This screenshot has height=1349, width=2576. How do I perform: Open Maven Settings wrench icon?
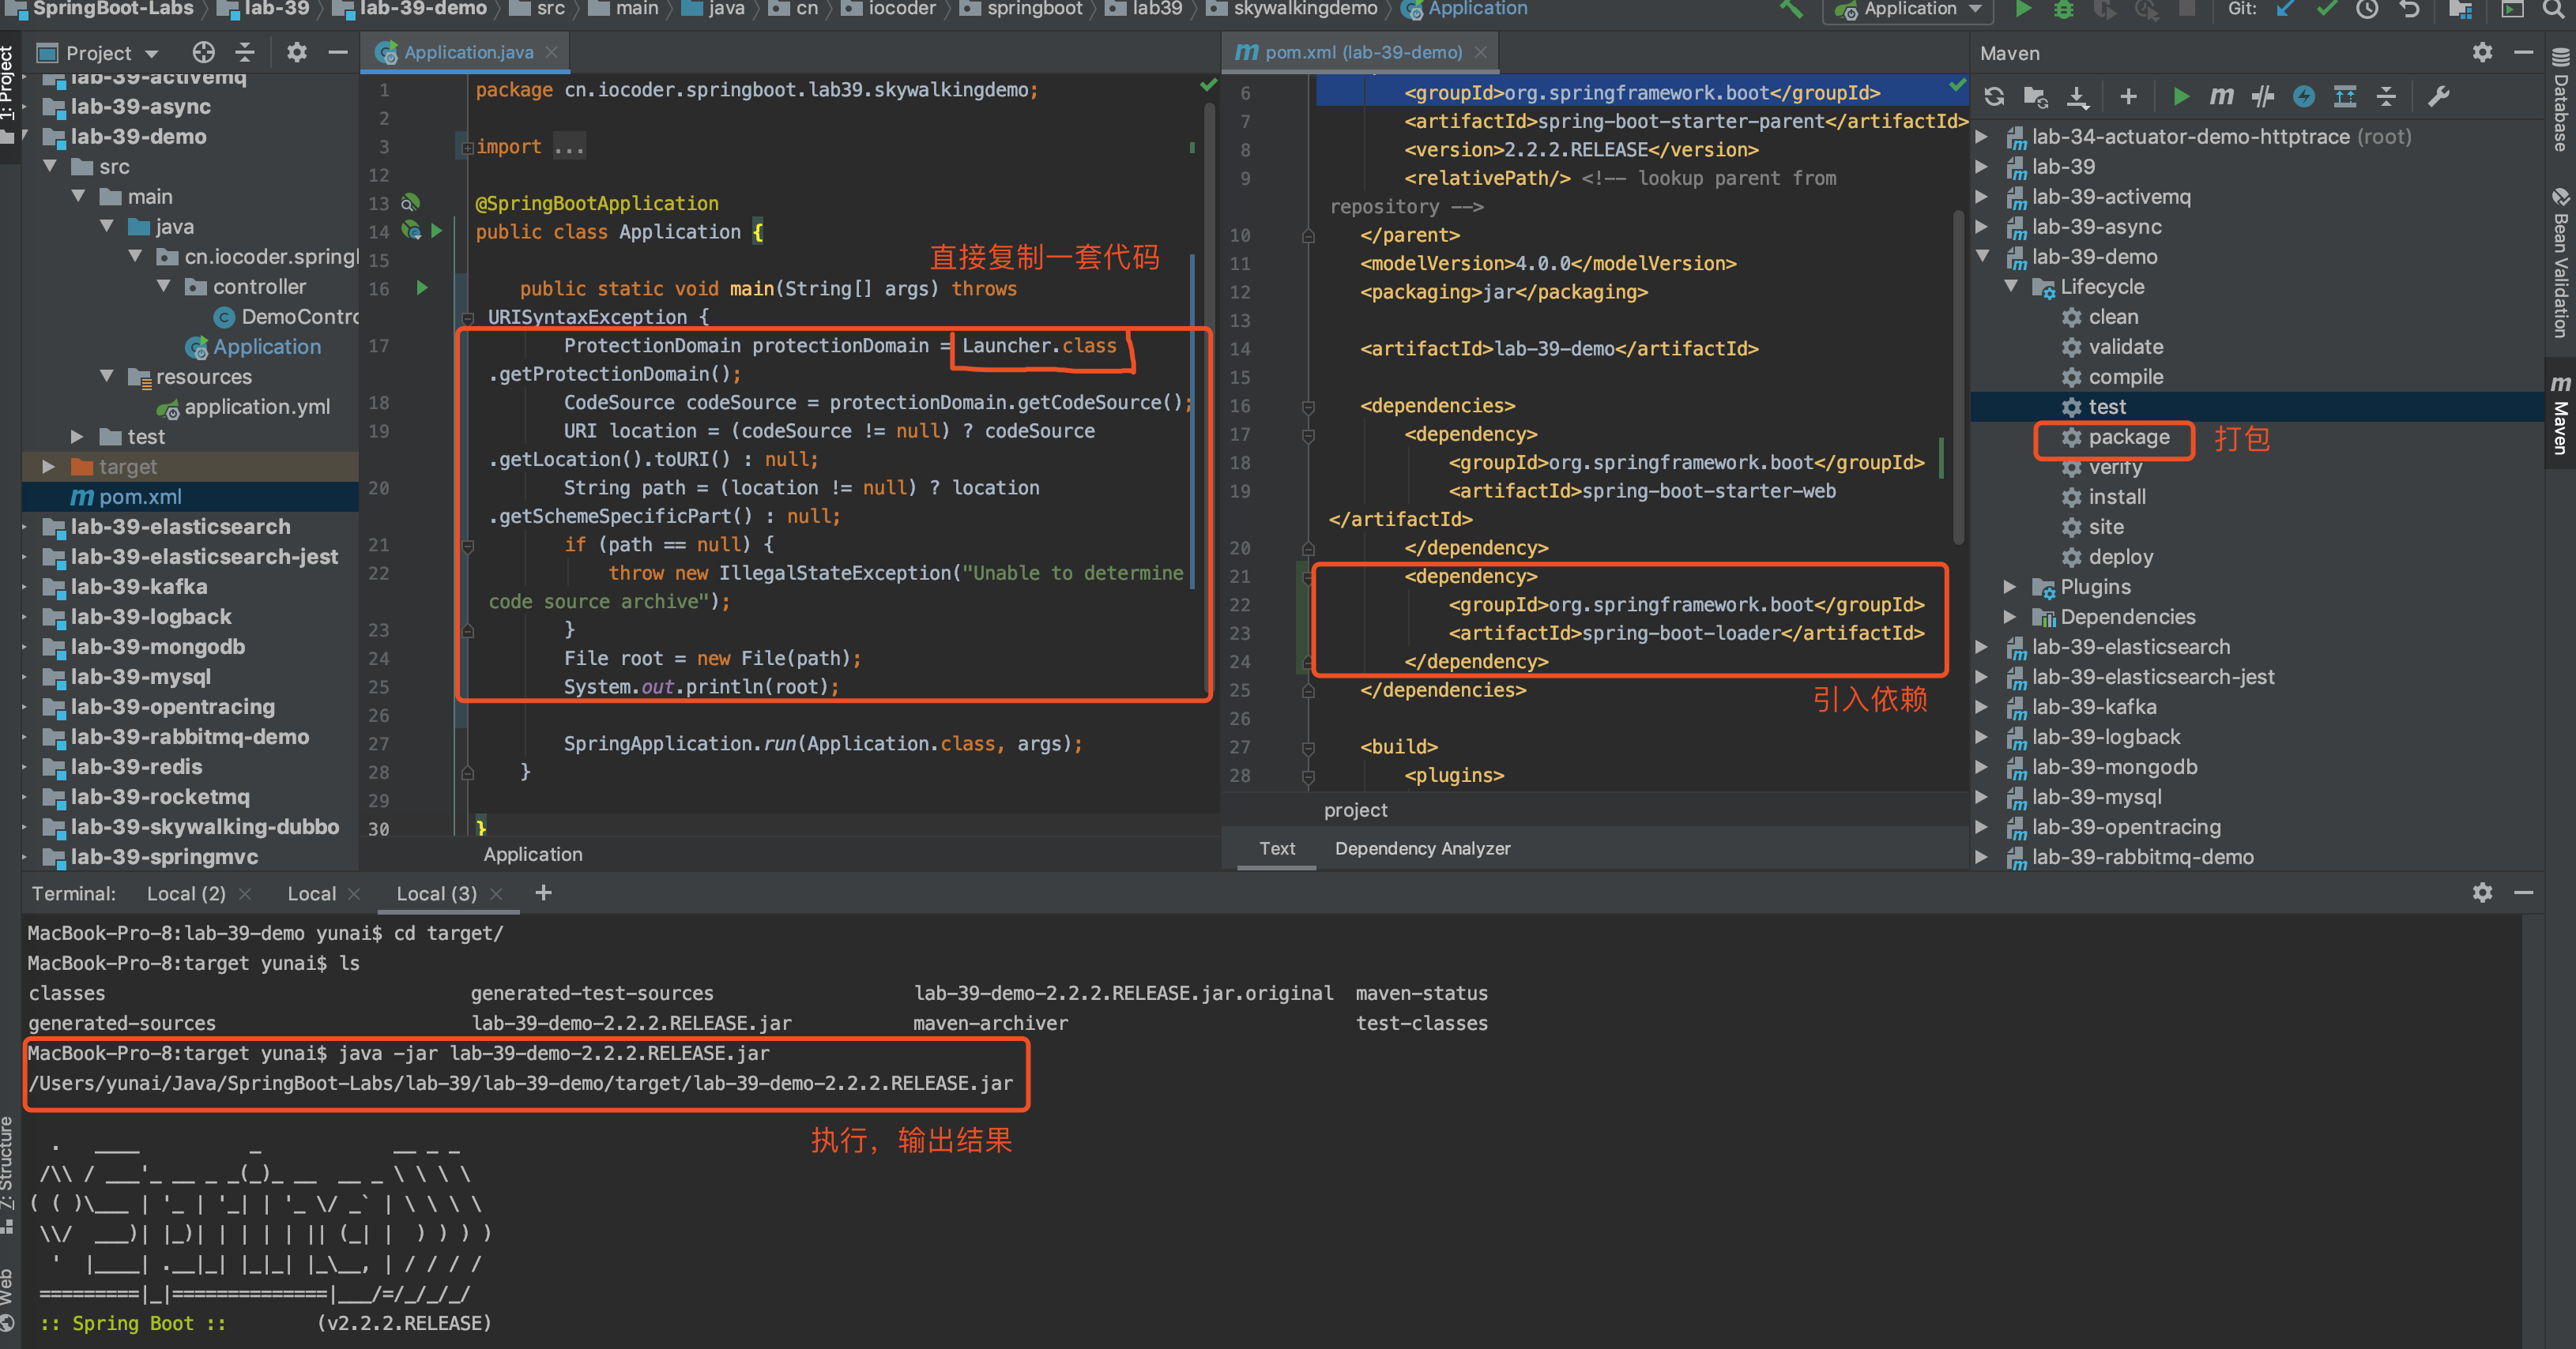(x=2439, y=97)
